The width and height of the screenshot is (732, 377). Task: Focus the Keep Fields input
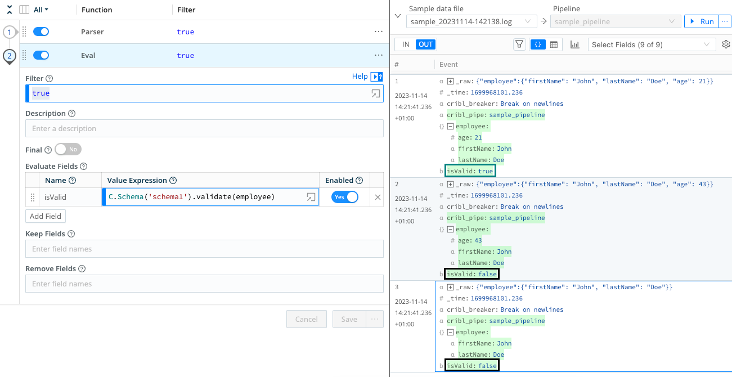point(204,249)
